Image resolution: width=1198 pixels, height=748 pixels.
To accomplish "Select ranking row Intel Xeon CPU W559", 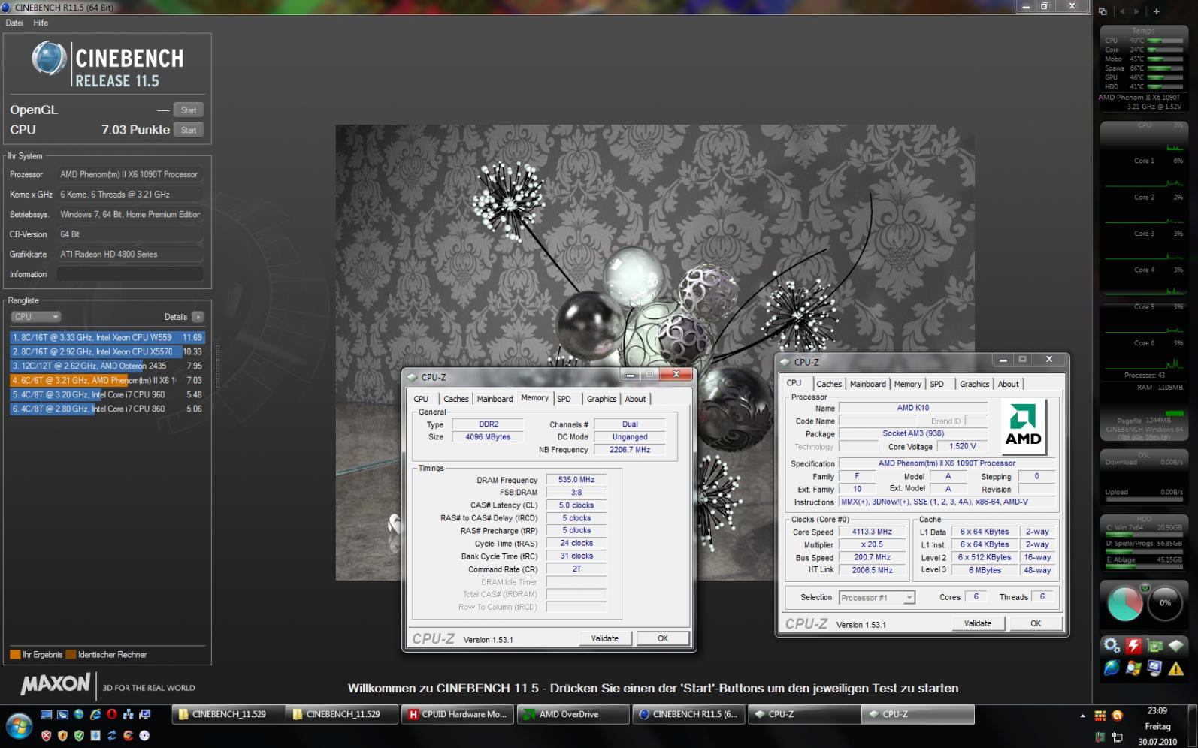I will click(107, 337).
